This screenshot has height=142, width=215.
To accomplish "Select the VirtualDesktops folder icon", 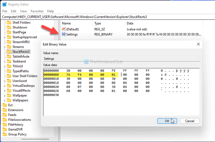I will pos(9,86).
